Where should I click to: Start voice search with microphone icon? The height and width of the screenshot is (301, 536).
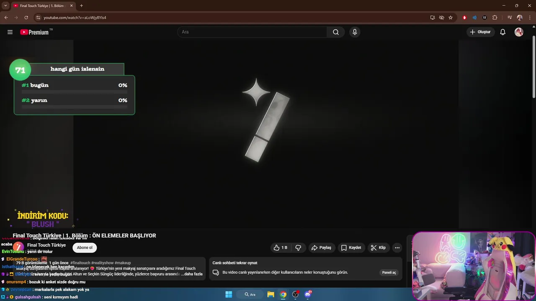[355, 32]
